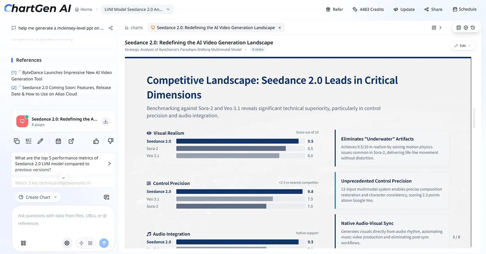Switch to the charts tab
The image size is (486, 254).
[x=133, y=28]
